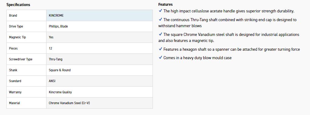This screenshot has width=310, height=115.
Task: Click checkmark beside blow mould case feature
Action: pos(160,58)
